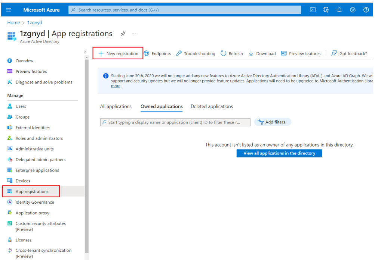Click the Licenses icon in sidebar
The height and width of the screenshot is (260, 375).
[x=10, y=240]
